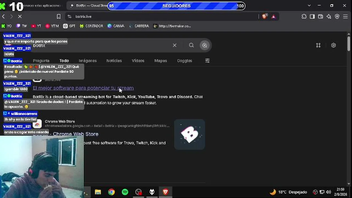The height and width of the screenshot is (198, 352).
Task: Select the Todo search tab
Action: pyautogui.click(x=64, y=61)
